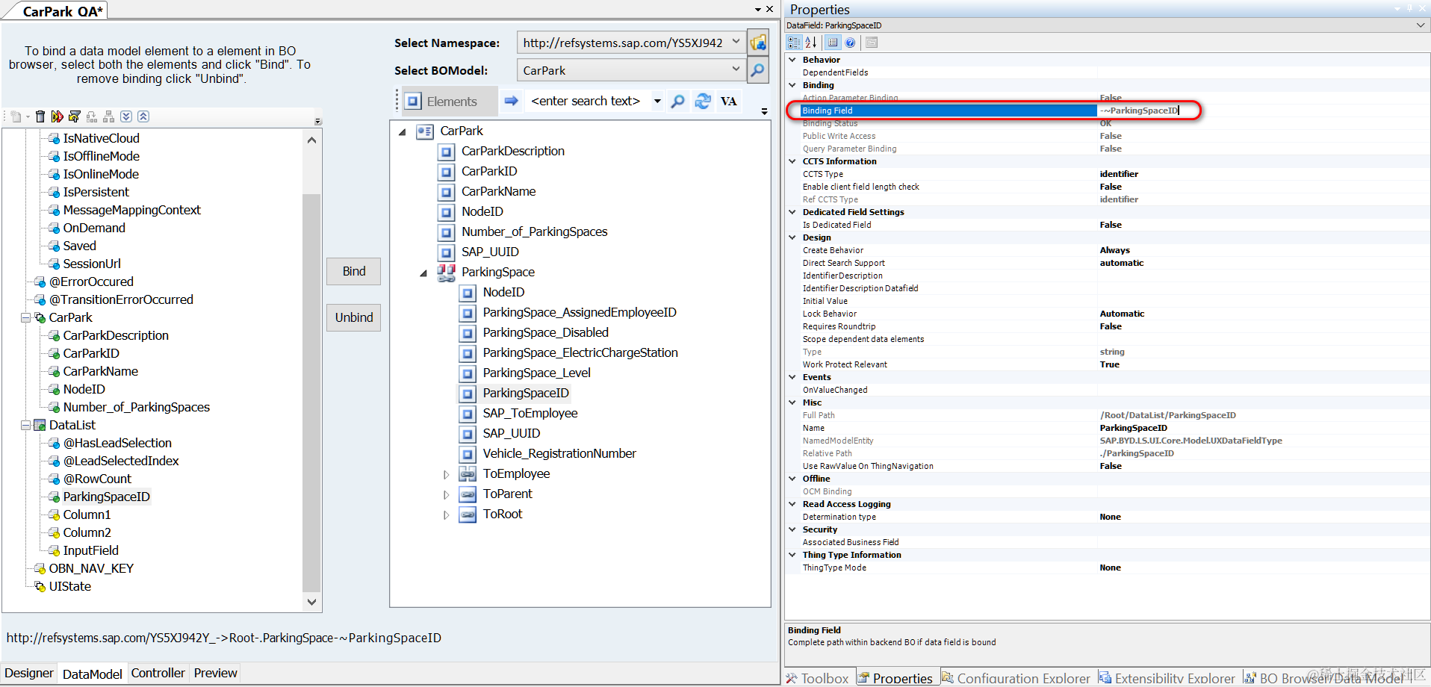The image size is (1431, 687).
Task: Switch to the DataModel tab
Action: [x=92, y=674]
